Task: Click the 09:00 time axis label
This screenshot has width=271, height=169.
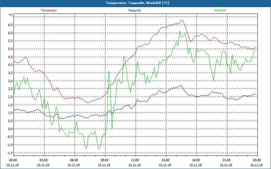Action: 105,160
